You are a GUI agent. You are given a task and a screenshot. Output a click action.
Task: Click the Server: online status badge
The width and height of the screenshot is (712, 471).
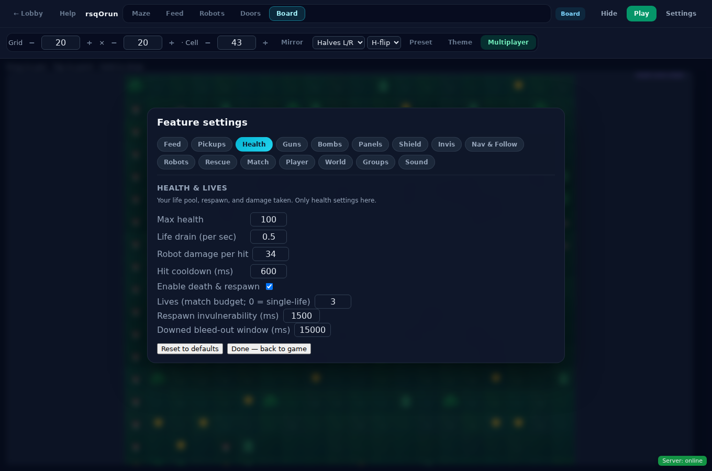[682, 461]
